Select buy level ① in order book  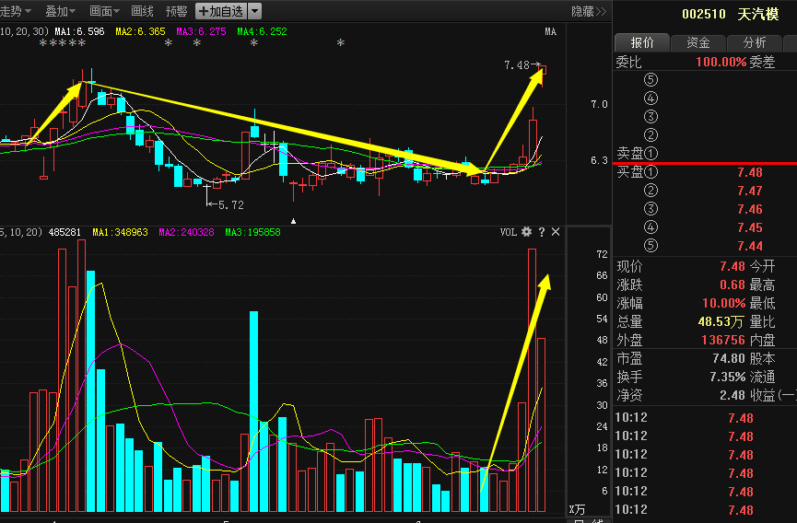(x=650, y=172)
